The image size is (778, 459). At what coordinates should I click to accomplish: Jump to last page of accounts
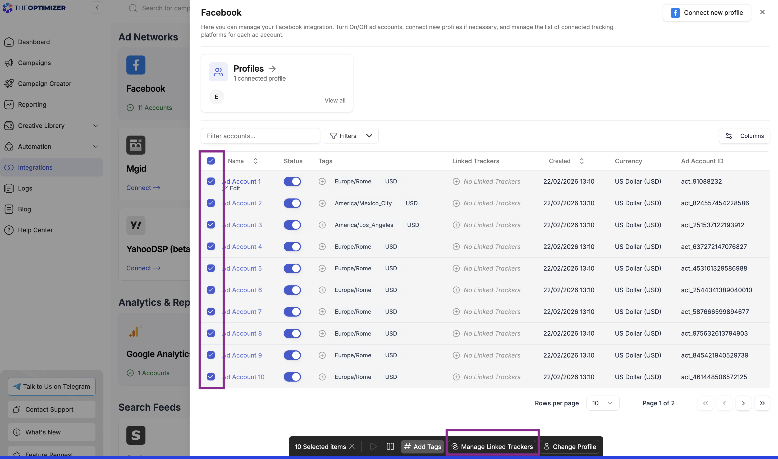click(x=762, y=403)
